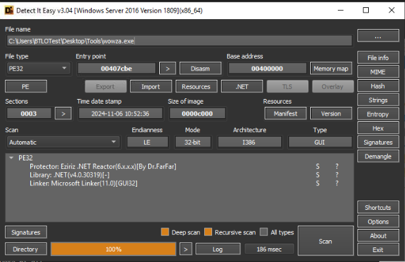Click the disabled Export button
The width and height of the screenshot is (405, 262).
(105, 86)
